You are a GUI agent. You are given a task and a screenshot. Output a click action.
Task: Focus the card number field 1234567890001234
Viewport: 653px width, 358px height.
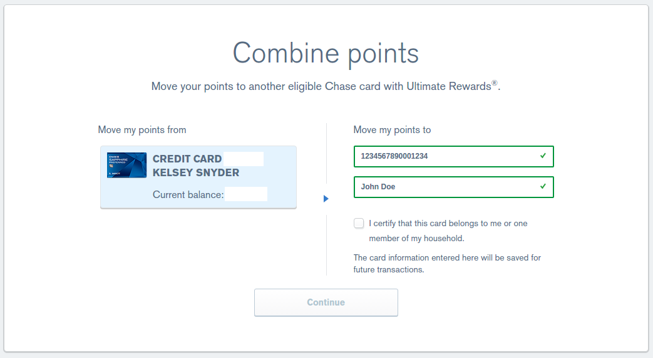click(x=445, y=156)
